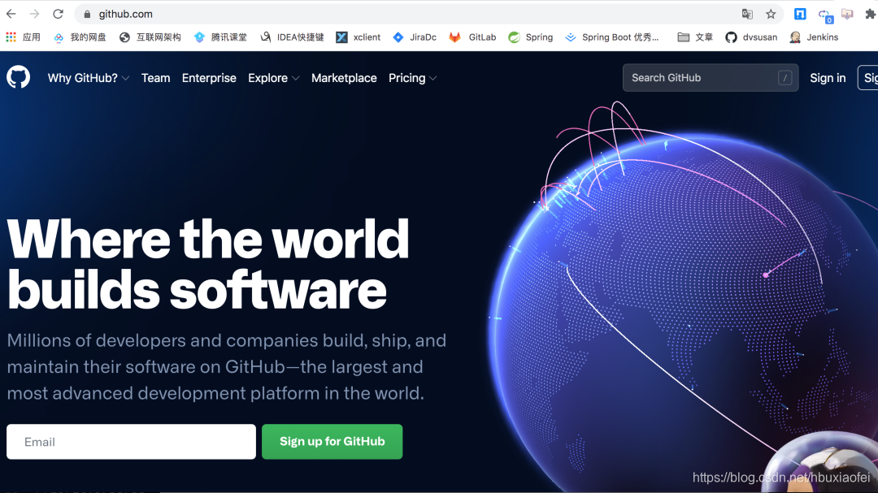Go to Marketplace
878x493 pixels.
click(x=344, y=78)
